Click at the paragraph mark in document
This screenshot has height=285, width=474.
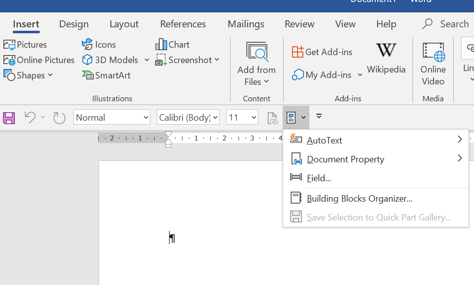(173, 238)
